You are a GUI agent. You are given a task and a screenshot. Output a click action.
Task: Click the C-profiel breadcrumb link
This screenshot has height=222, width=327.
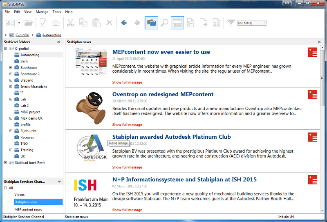pyautogui.click(x=22, y=35)
